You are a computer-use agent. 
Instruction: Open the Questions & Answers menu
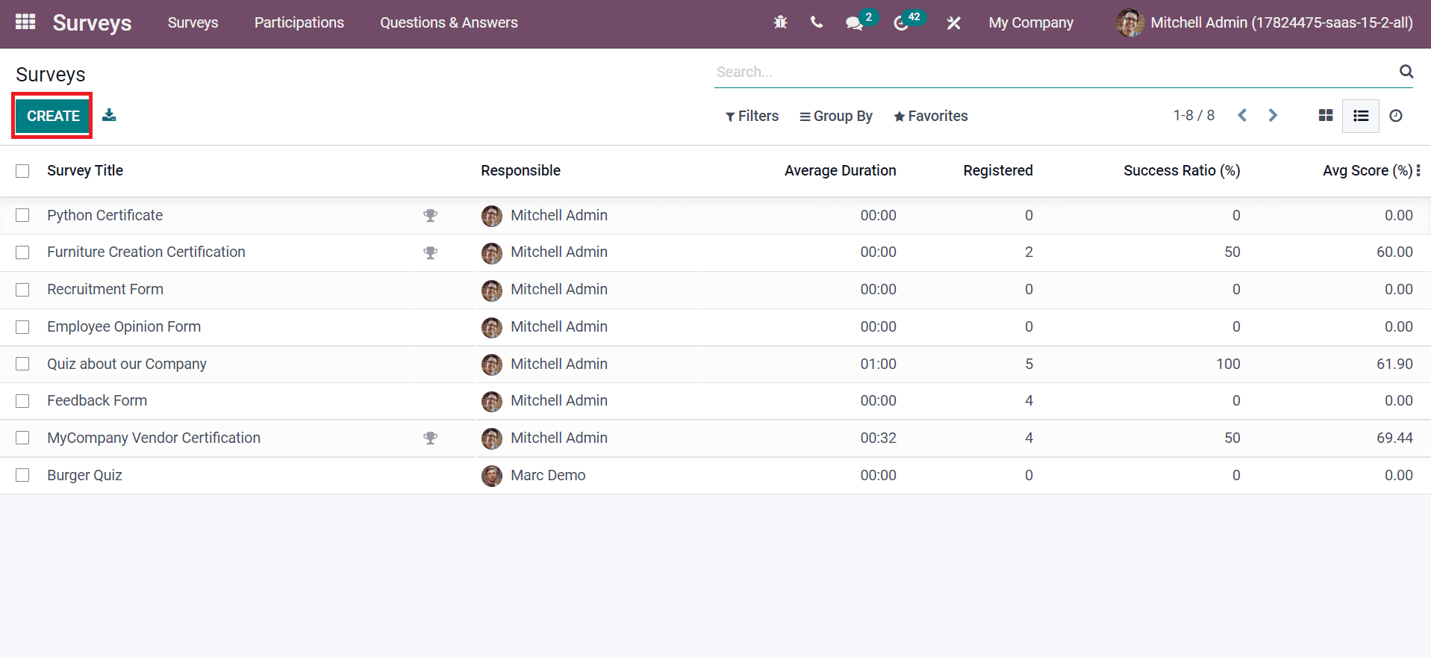click(449, 22)
